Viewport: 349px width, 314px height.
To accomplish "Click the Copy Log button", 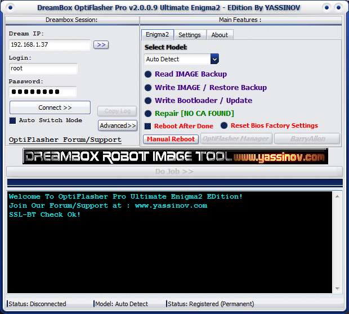I will pos(117,111).
